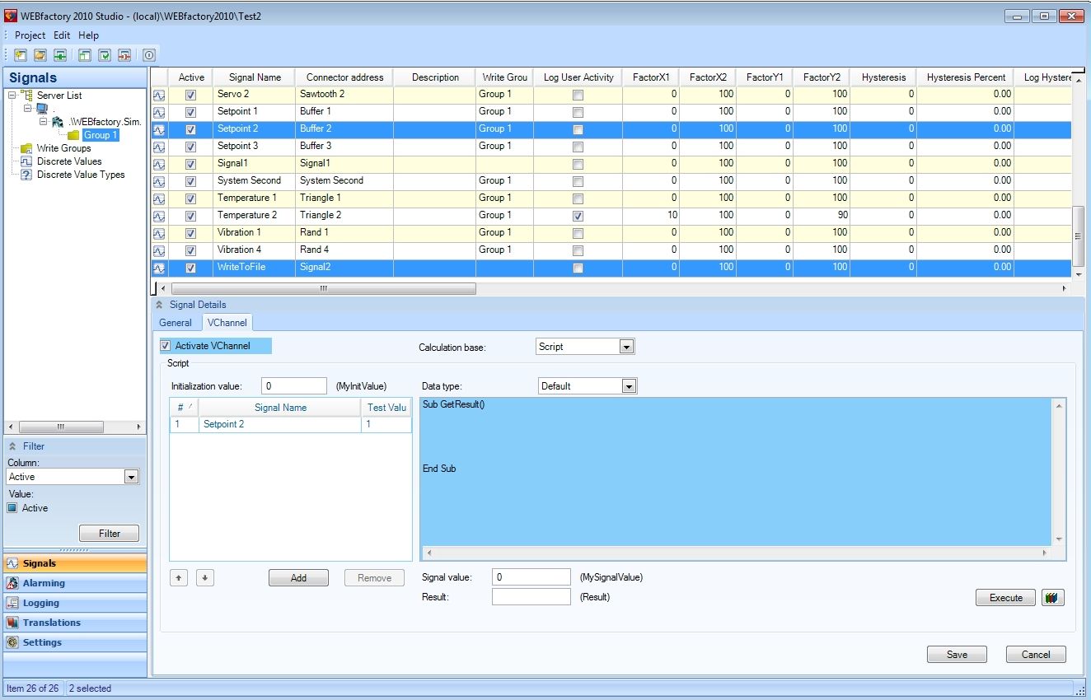Click the green checkmark toolbar icon
This screenshot has width=1091, height=700.
[105, 55]
